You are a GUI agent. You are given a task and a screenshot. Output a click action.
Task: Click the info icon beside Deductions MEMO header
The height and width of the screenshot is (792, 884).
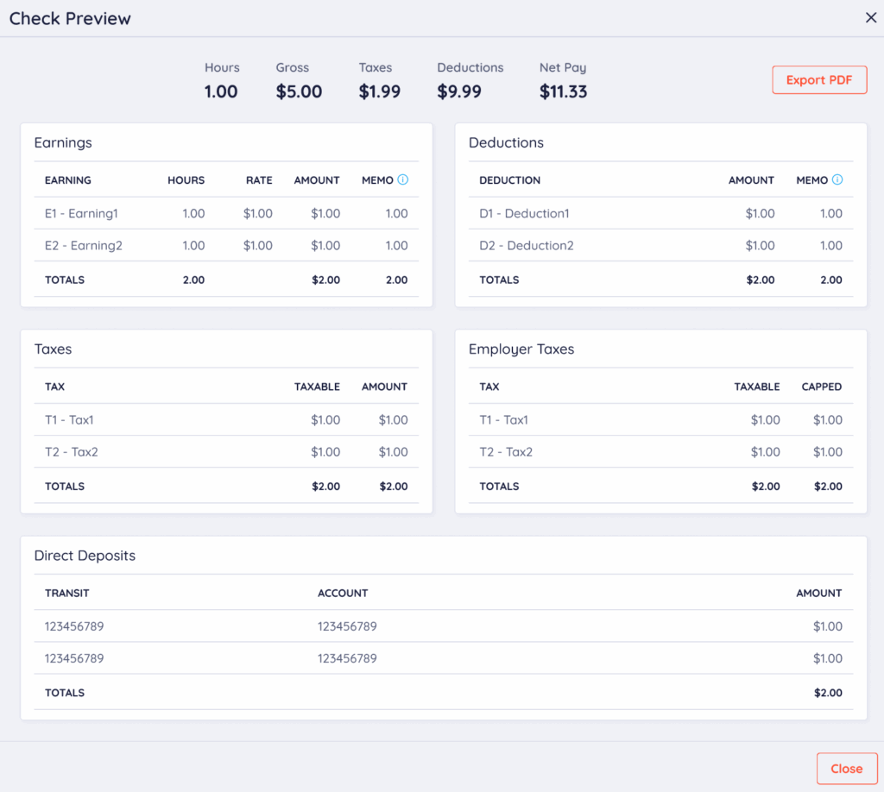[x=837, y=180]
